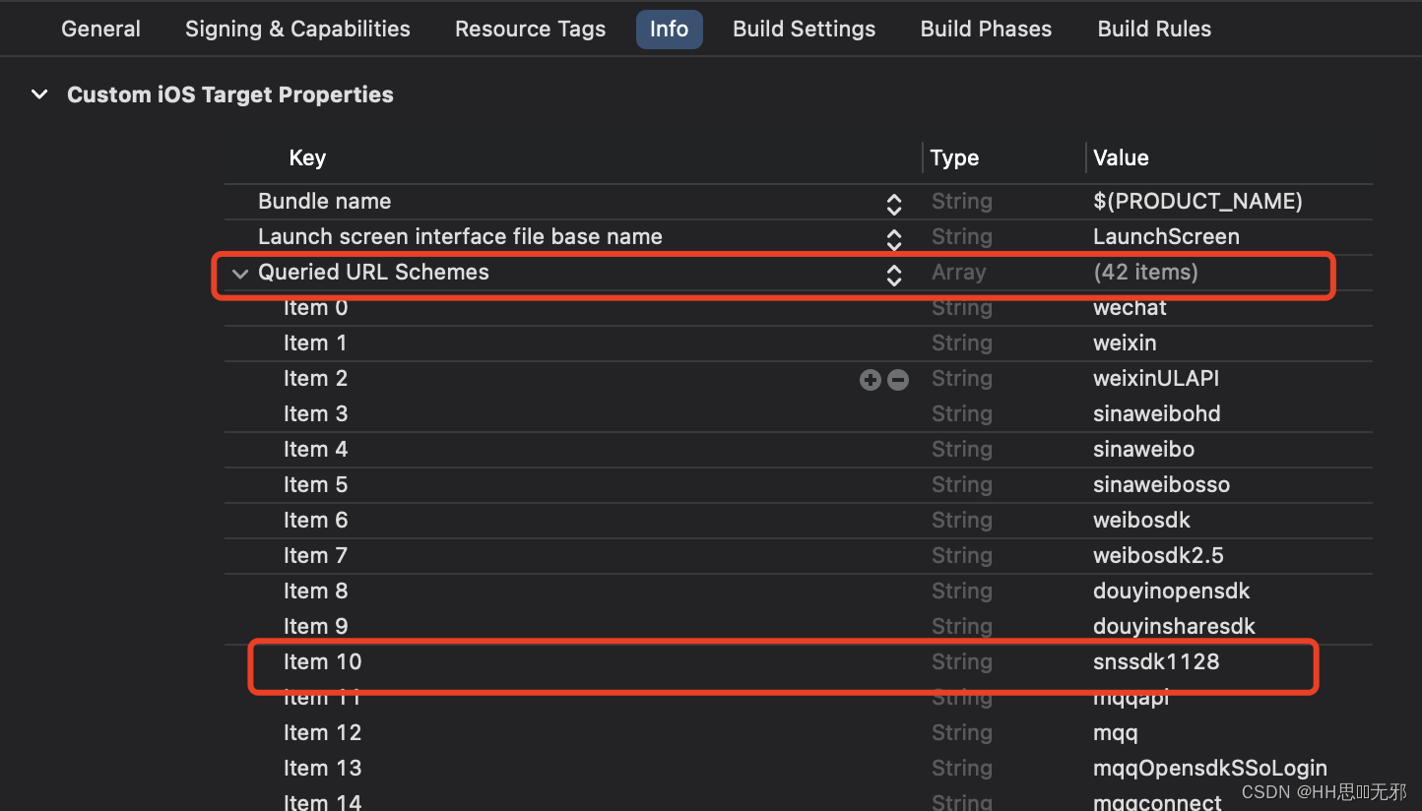Edit the $(PRODUCT_NAME) value
This screenshot has width=1422, height=811.
1197,202
